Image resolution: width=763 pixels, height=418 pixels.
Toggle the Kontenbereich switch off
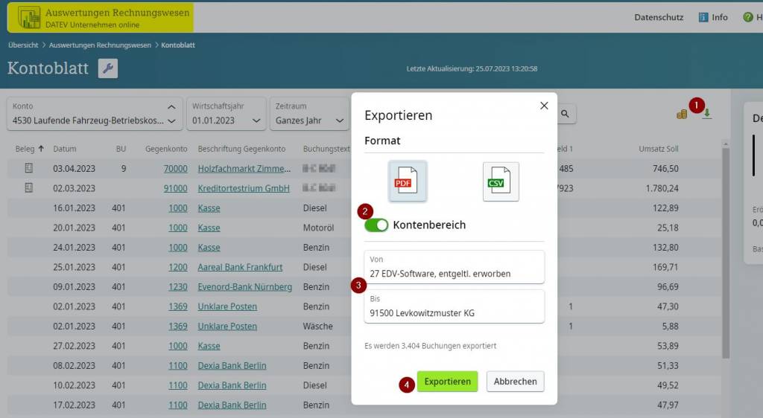click(x=376, y=225)
